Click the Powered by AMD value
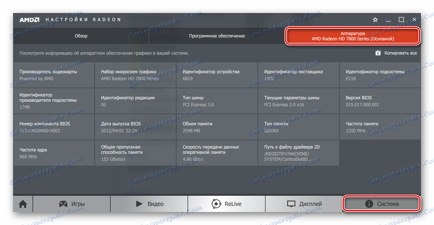Image resolution: width=434 pixels, height=225 pixels. tap(36, 79)
